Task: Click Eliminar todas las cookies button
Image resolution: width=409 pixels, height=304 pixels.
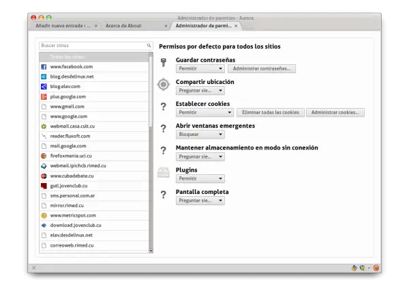Action: tap(271, 113)
